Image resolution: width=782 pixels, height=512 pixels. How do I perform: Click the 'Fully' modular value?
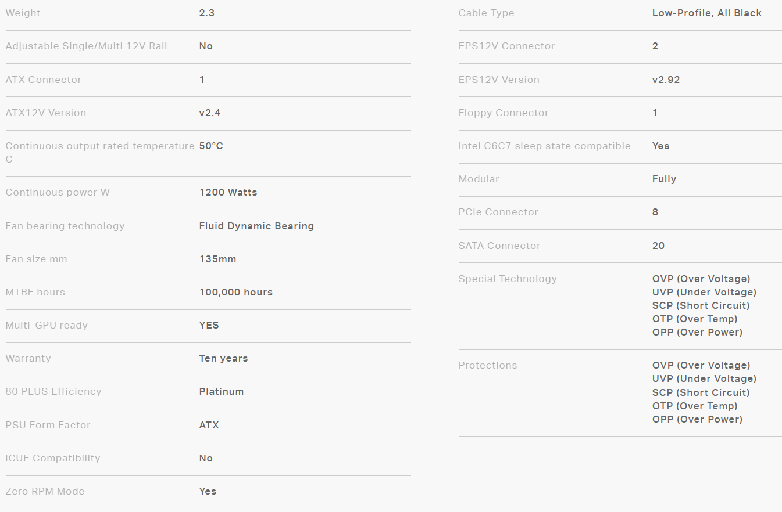tap(664, 179)
